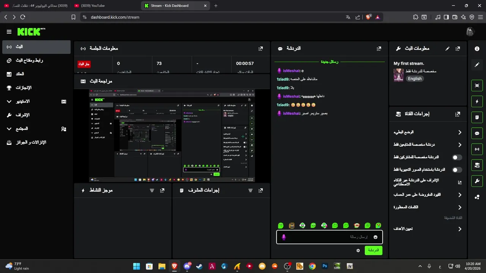This screenshot has height=273, width=486.
Task: Click the pencil edit icon in the right rail
Action: [x=477, y=65]
